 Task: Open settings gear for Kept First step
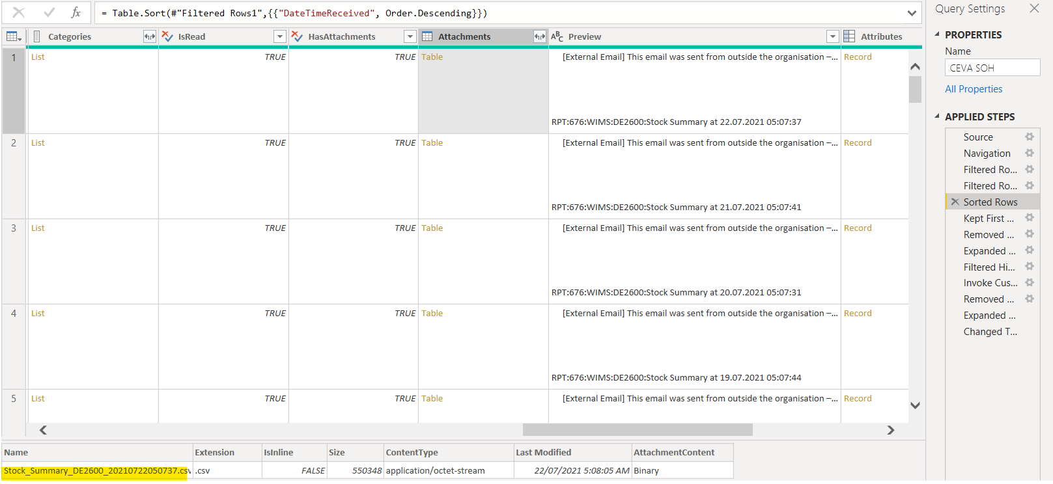pyautogui.click(x=1030, y=218)
